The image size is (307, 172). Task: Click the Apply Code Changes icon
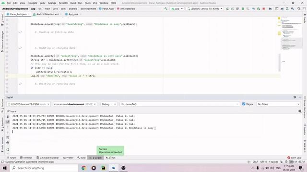click(x=237, y=9)
